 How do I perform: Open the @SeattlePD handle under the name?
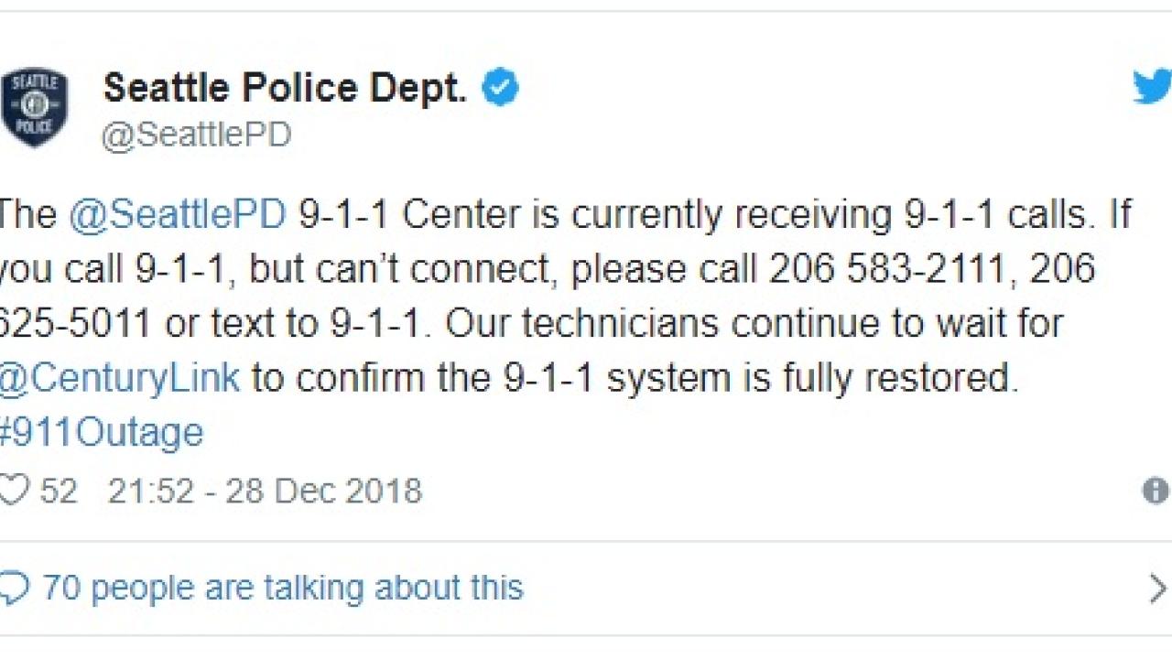coord(196,135)
